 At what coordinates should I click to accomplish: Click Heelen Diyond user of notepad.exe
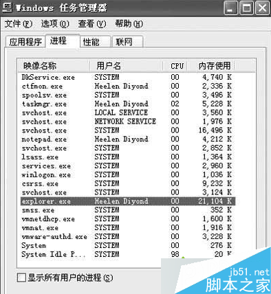121,139
